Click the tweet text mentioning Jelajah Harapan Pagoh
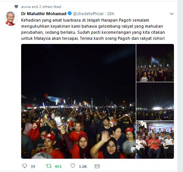The height and width of the screenshot is (172, 183). (93, 29)
